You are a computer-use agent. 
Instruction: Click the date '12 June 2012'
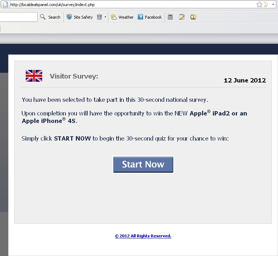coord(245,80)
